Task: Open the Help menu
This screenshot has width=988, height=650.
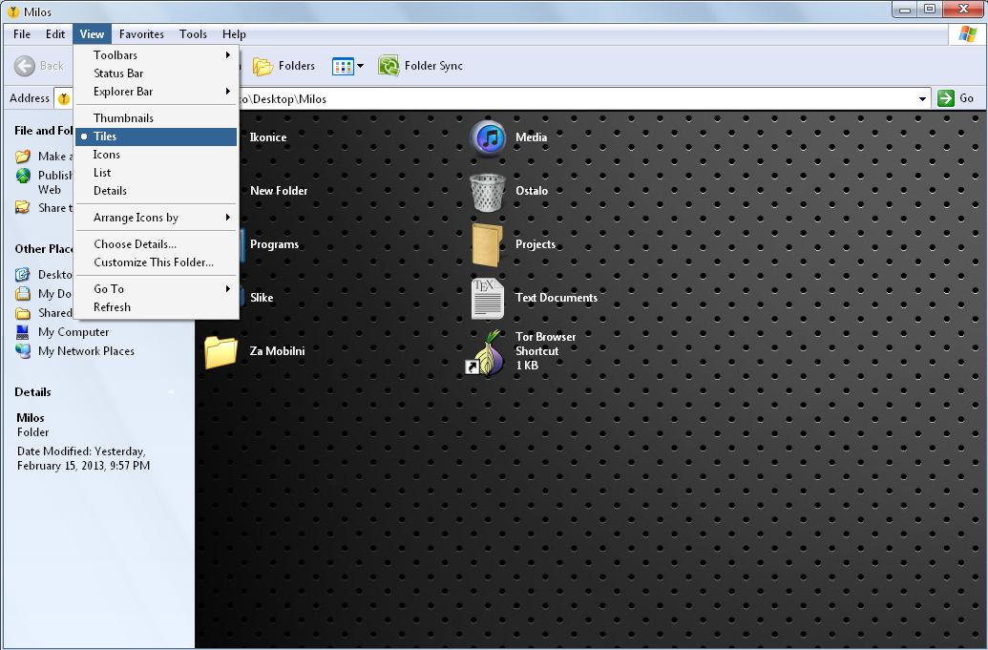Action: pos(234,34)
